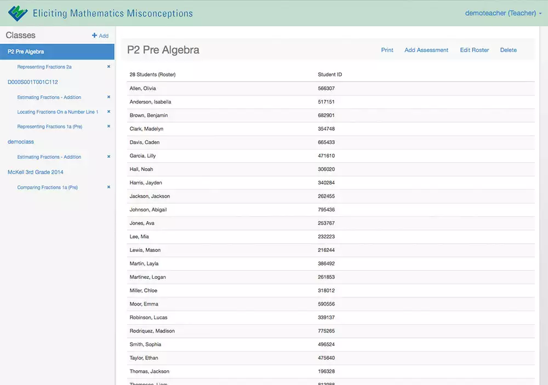Select the democlass class in sidebar
This screenshot has width=548, height=385.
(x=21, y=142)
